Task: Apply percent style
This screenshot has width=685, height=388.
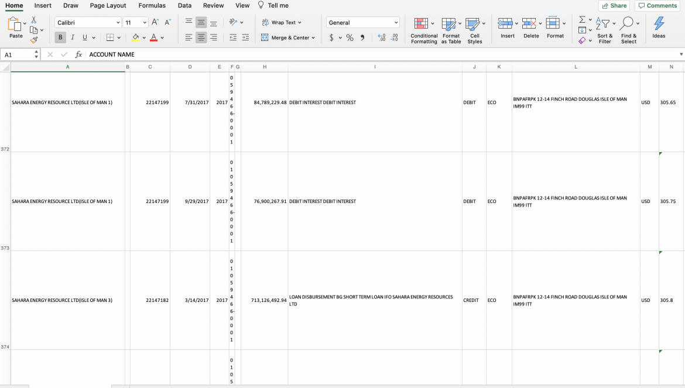Action: (x=350, y=37)
